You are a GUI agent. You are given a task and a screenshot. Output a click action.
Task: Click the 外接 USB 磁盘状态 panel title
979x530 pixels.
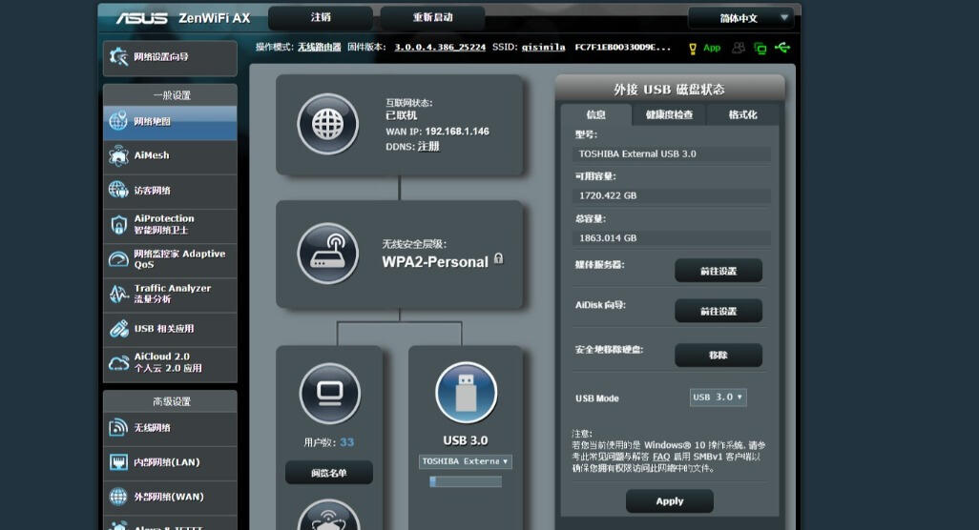(669, 90)
